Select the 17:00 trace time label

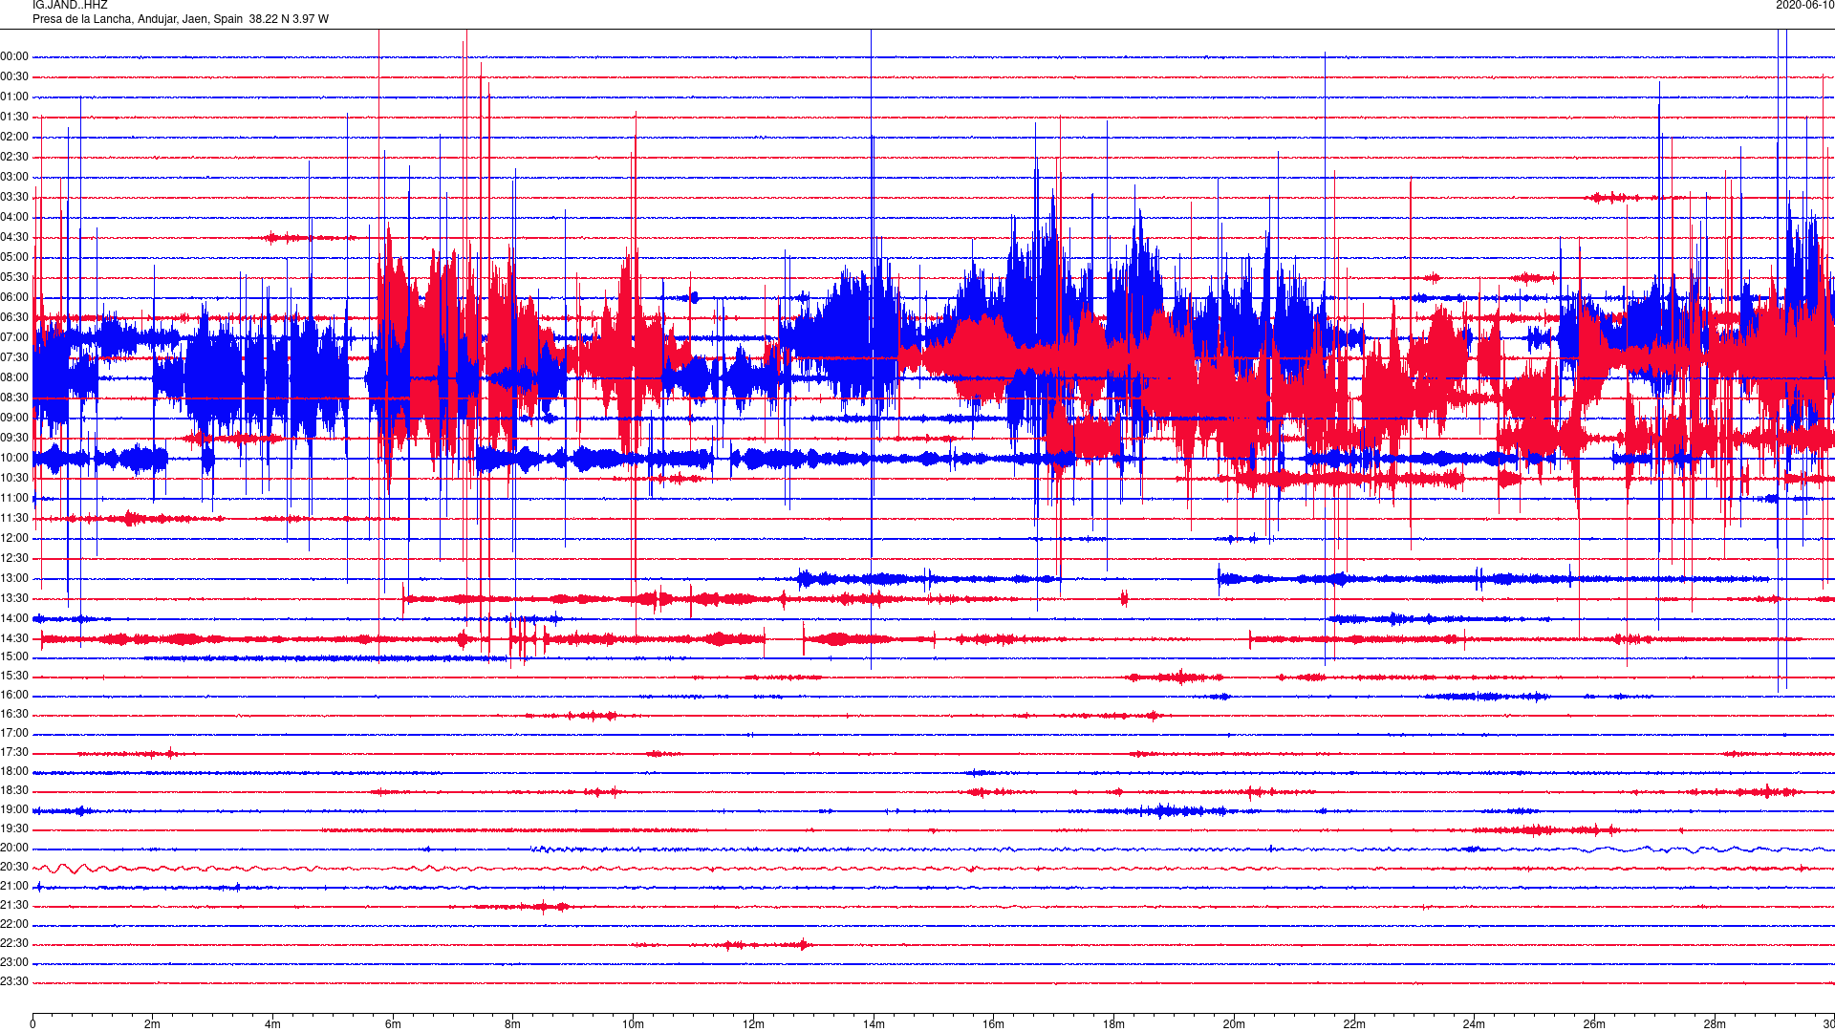[14, 734]
